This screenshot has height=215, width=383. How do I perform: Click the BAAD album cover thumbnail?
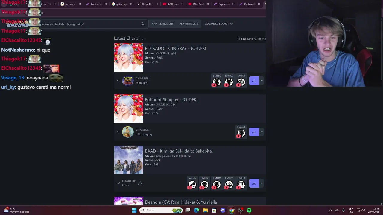coord(128,160)
